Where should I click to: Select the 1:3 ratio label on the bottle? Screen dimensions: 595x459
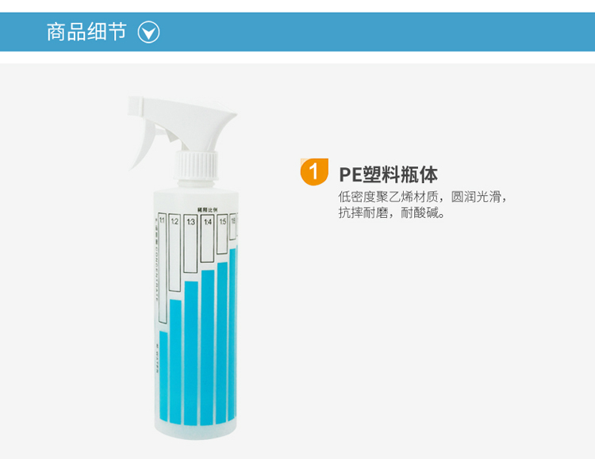click(190, 221)
